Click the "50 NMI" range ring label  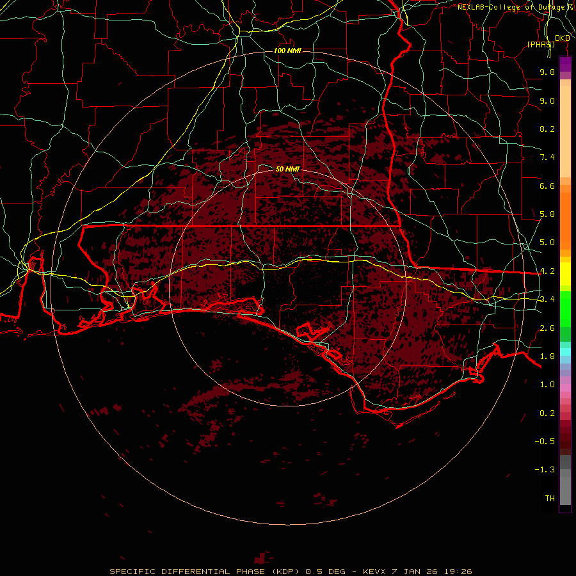(287, 169)
